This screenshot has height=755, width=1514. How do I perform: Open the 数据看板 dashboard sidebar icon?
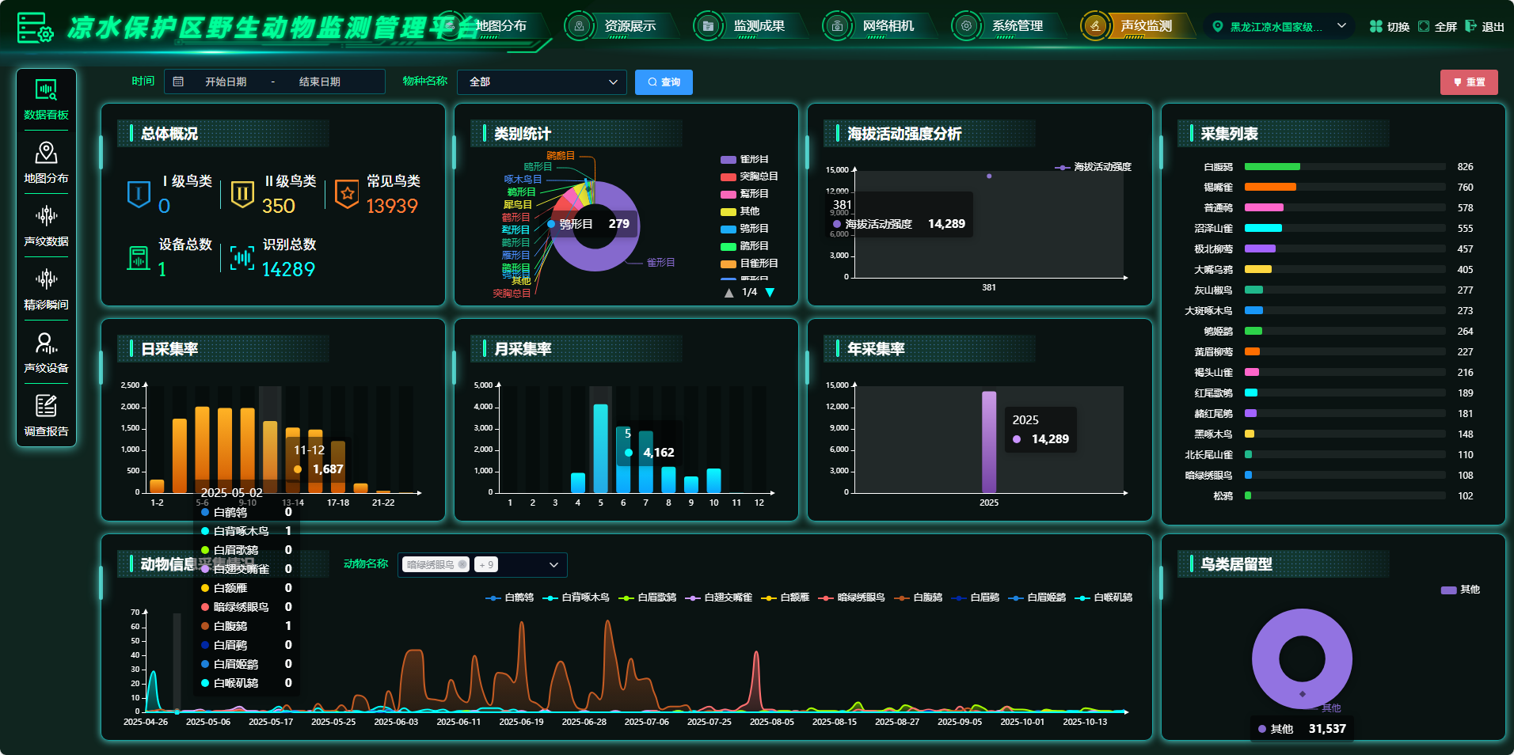pos(46,90)
